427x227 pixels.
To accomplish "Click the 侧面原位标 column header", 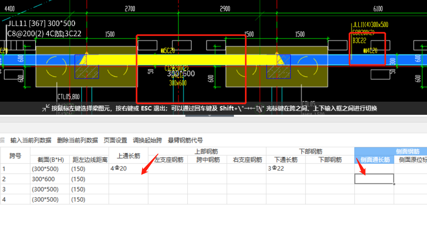I will point(411,159).
